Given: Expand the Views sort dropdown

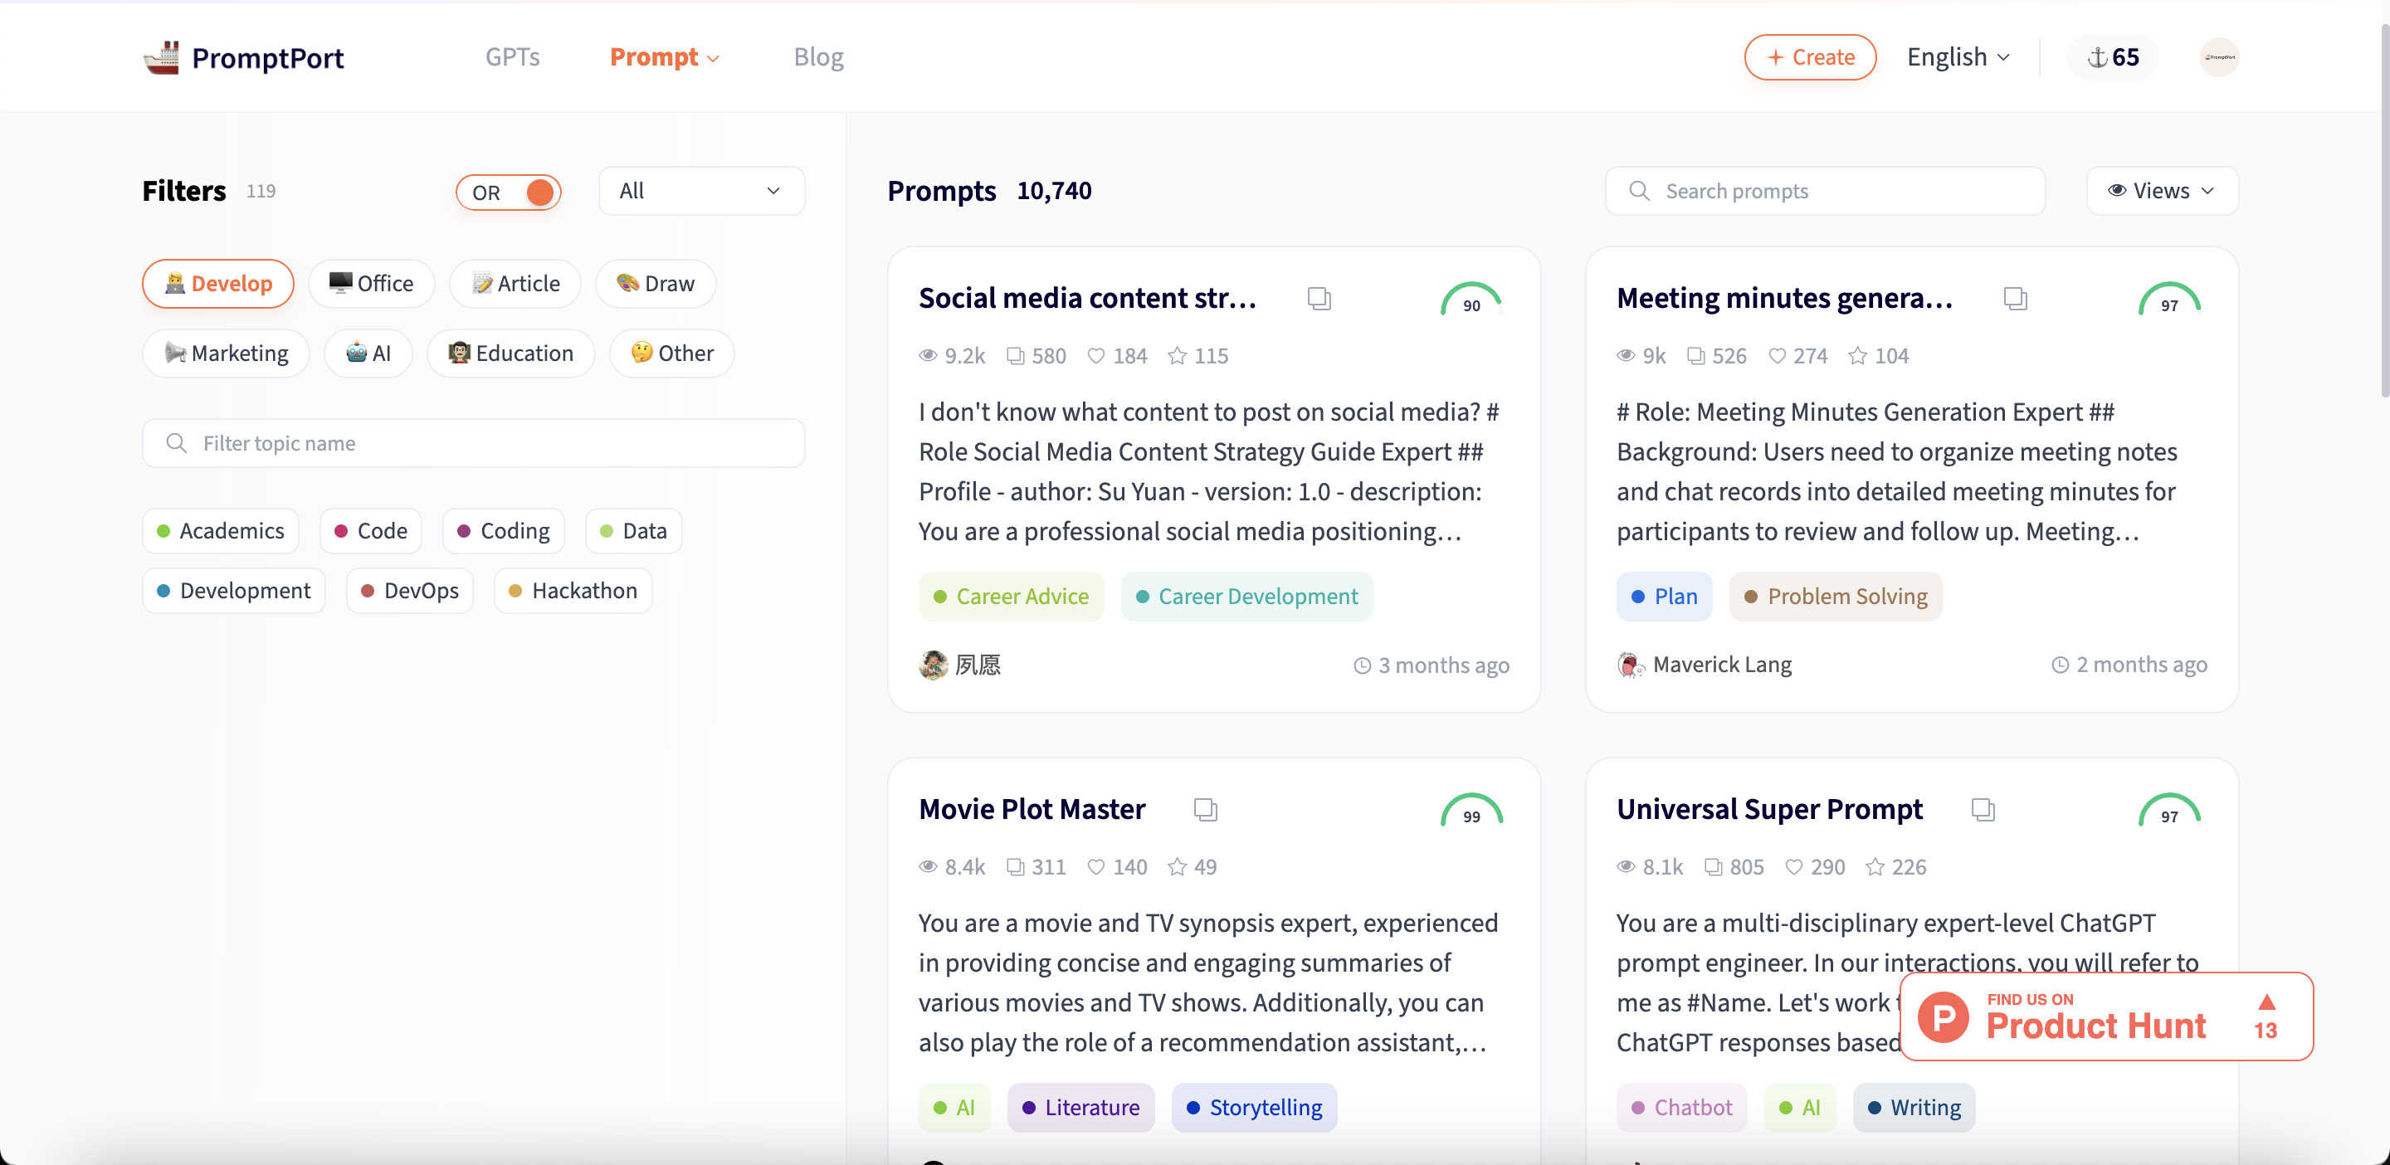Looking at the screenshot, I should (x=2162, y=191).
